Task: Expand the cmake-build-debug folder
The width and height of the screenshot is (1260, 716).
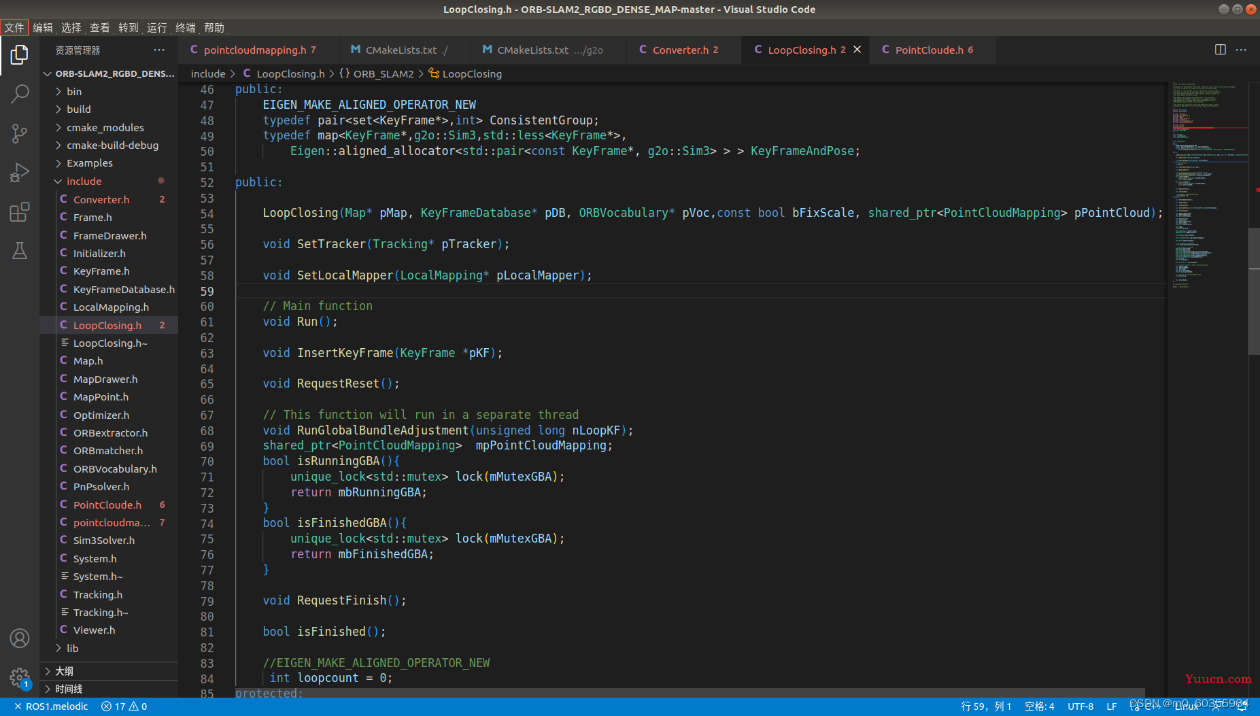Action: (x=109, y=145)
